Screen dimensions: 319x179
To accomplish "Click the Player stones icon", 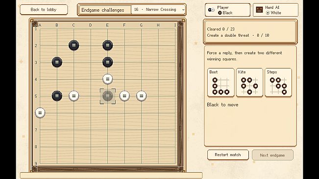I will [x=211, y=10].
